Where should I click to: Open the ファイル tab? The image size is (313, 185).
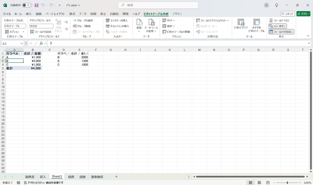coord(7,14)
